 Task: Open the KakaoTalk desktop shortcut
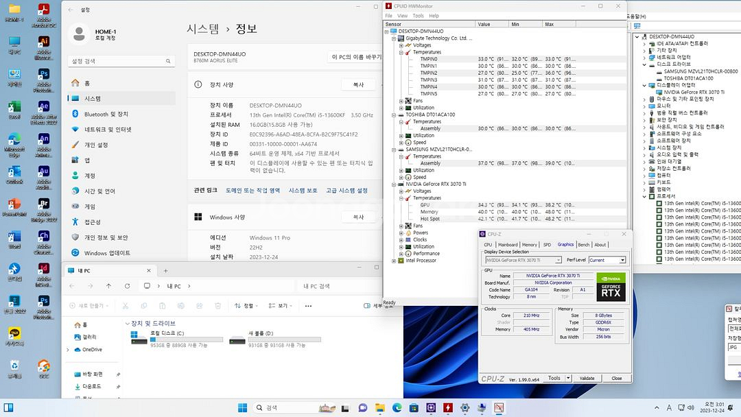coord(14,336)
